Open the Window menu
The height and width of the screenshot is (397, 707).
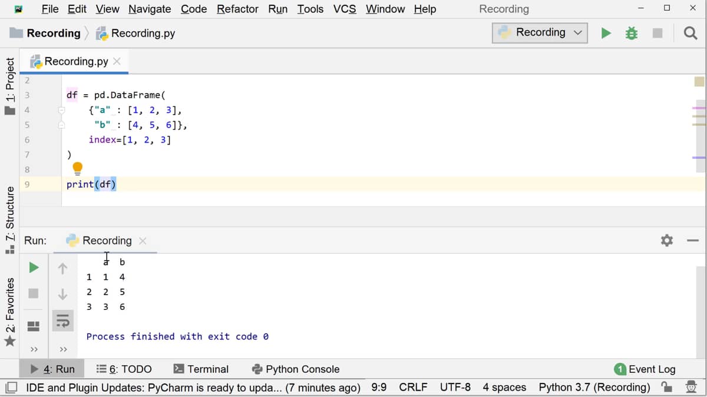click(x=385, y=9)
